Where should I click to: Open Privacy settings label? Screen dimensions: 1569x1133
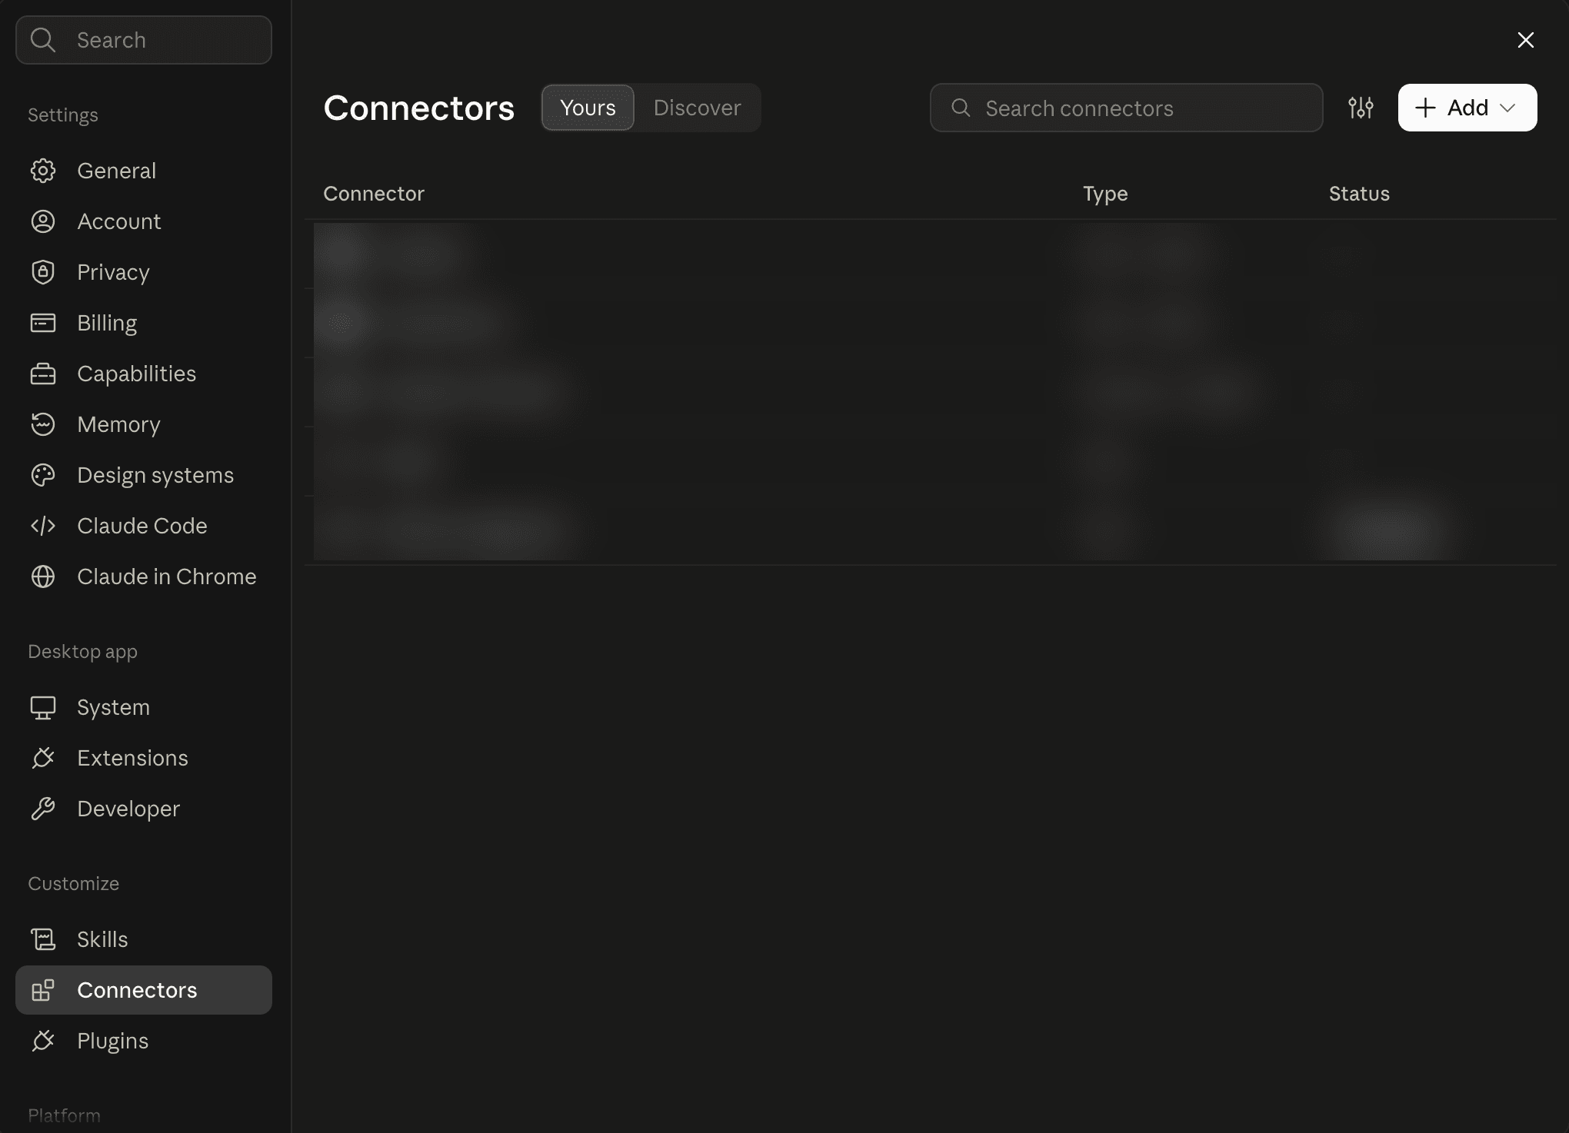coord(113,272)
